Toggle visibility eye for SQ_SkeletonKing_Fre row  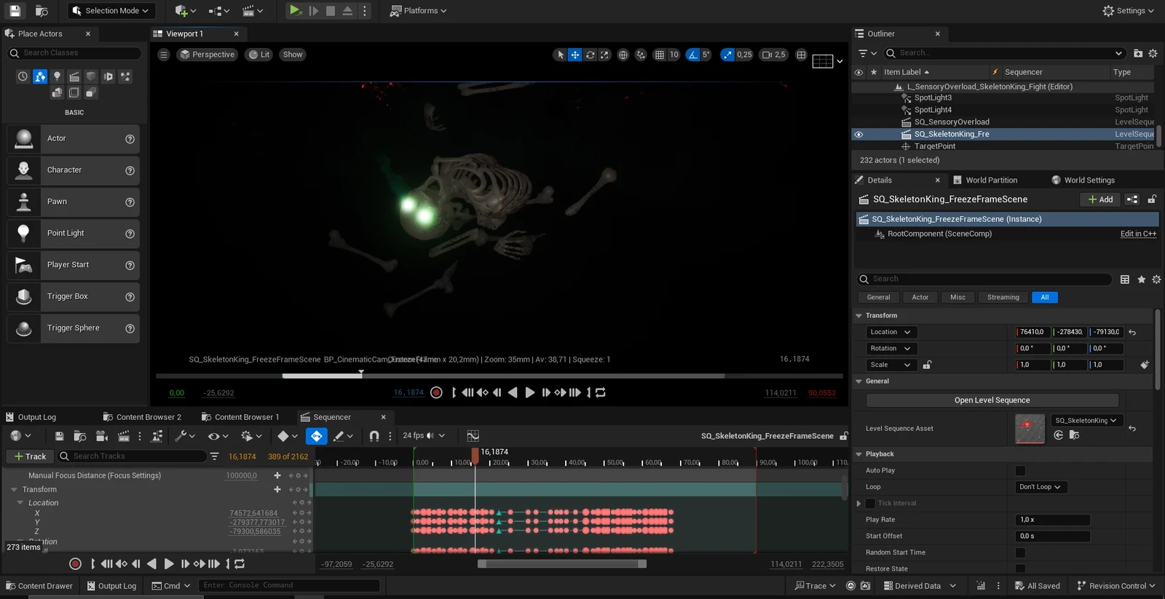(859, 135)
